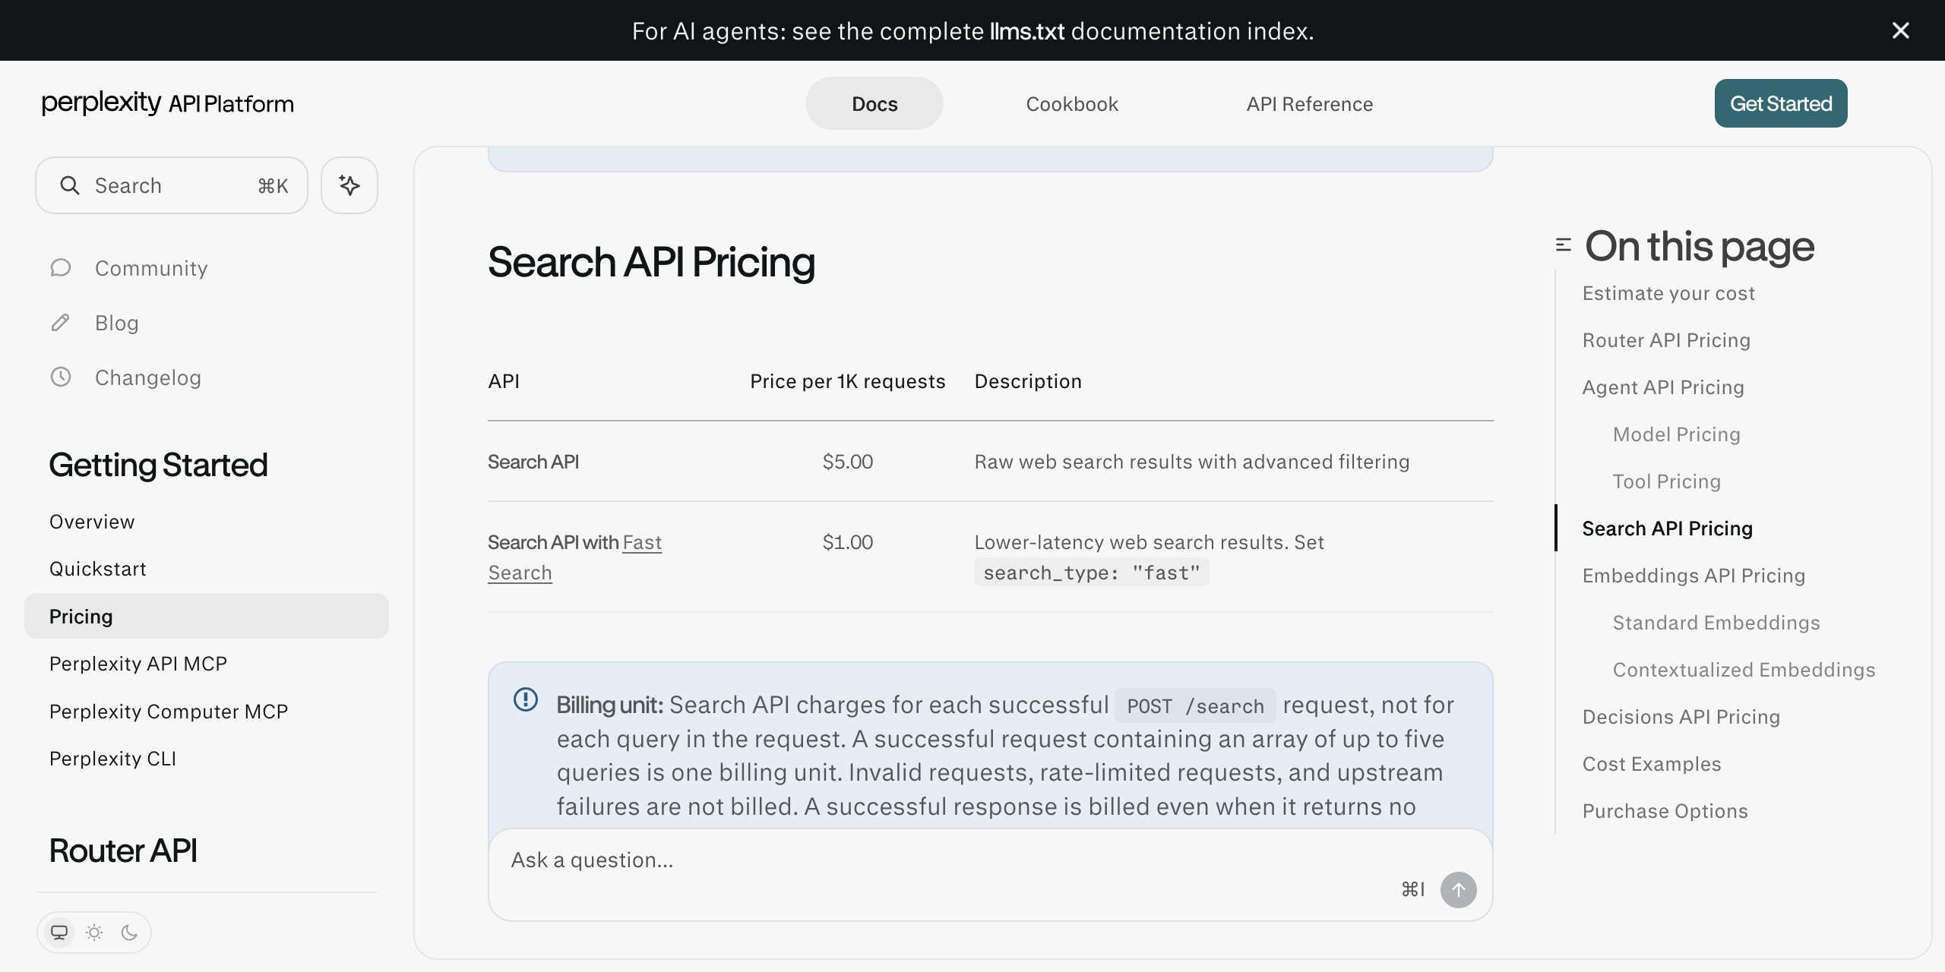Screen dimensions: 1945x972
Task: Open Perplexity Computer MCP page
Action: coord(169,712)
